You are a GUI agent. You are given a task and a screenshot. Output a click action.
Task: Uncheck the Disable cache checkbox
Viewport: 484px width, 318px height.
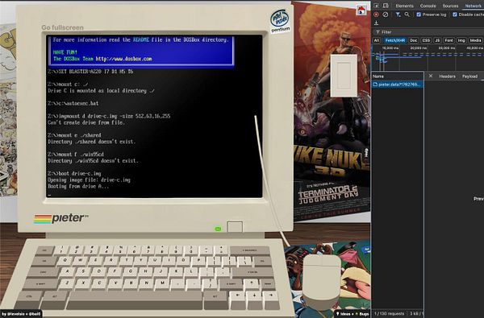tap(455, 14)
